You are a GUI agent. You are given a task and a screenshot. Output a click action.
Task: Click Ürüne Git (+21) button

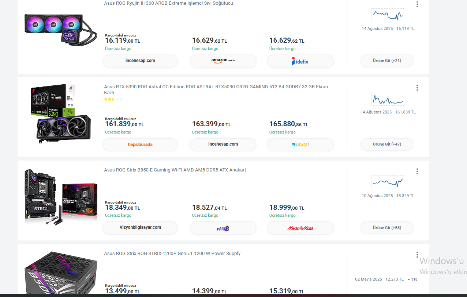(387, 61)
